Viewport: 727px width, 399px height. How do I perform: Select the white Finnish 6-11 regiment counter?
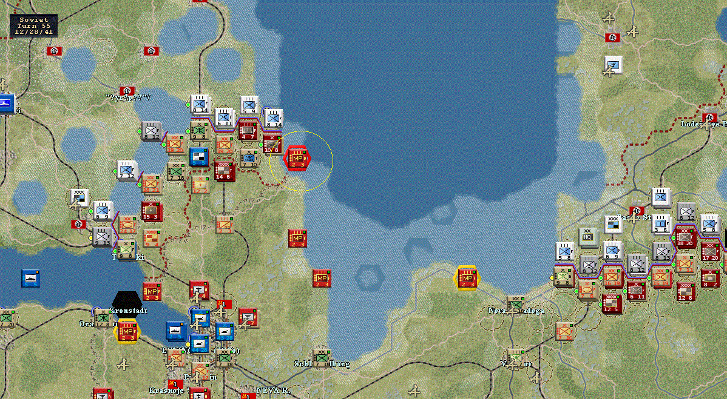pyautogui.click(x=225, y=117)
